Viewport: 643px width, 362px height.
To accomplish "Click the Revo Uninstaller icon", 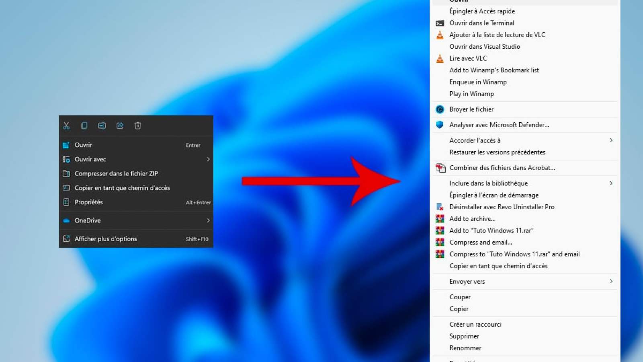I will [440, 207].
